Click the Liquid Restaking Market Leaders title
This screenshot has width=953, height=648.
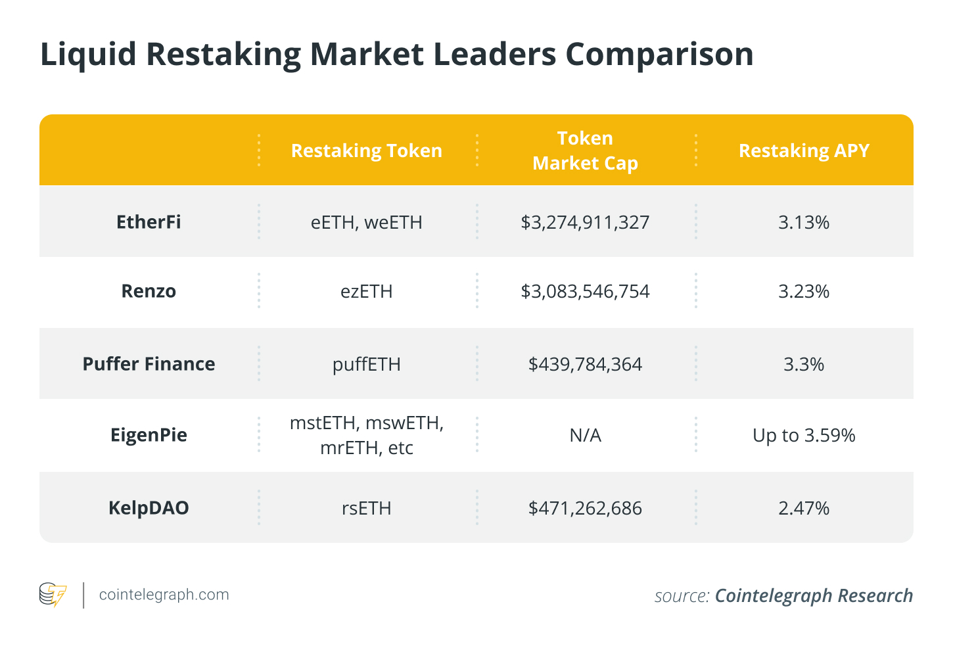tap(396, 55)
